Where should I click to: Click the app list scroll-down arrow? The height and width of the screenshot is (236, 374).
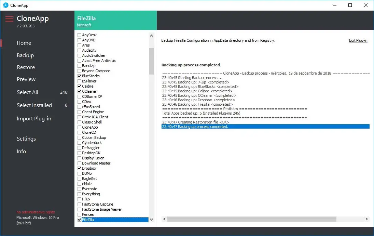151,220
